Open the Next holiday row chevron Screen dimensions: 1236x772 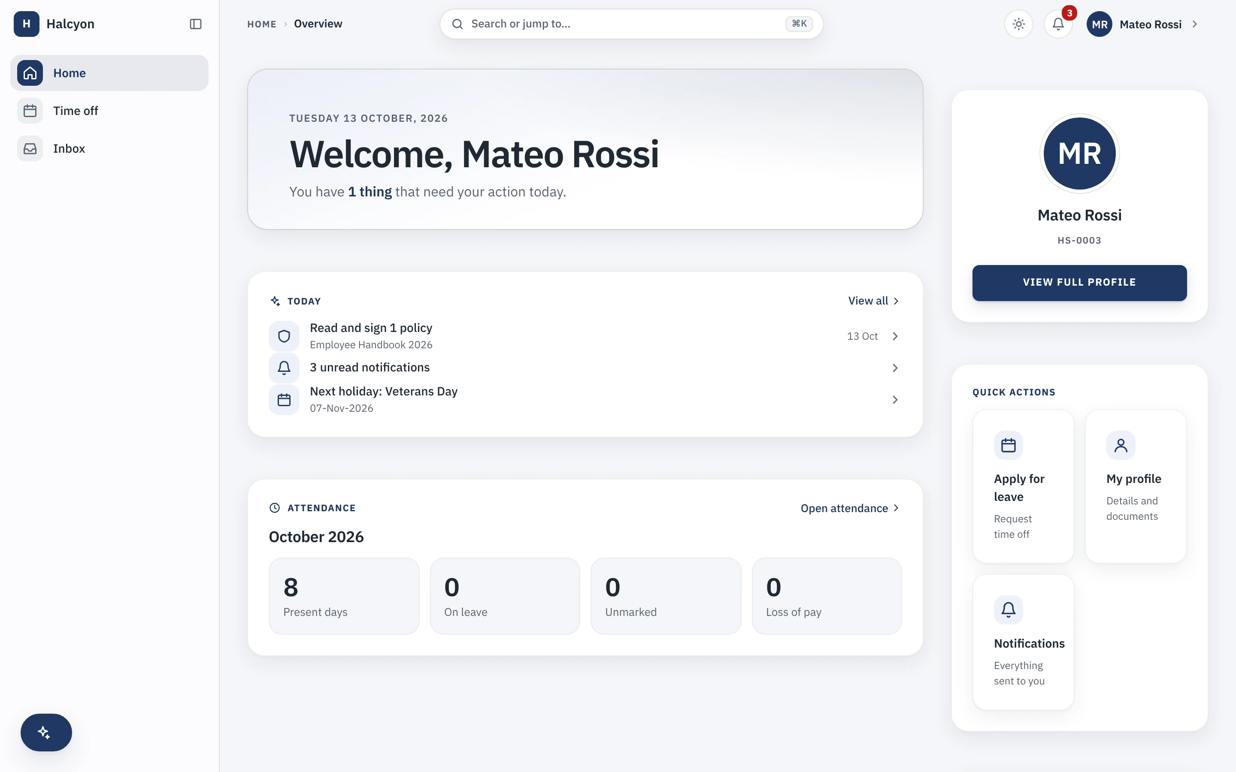(895, 400)
